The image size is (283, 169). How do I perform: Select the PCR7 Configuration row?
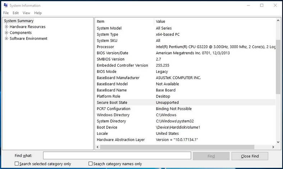tap(186, 109)
